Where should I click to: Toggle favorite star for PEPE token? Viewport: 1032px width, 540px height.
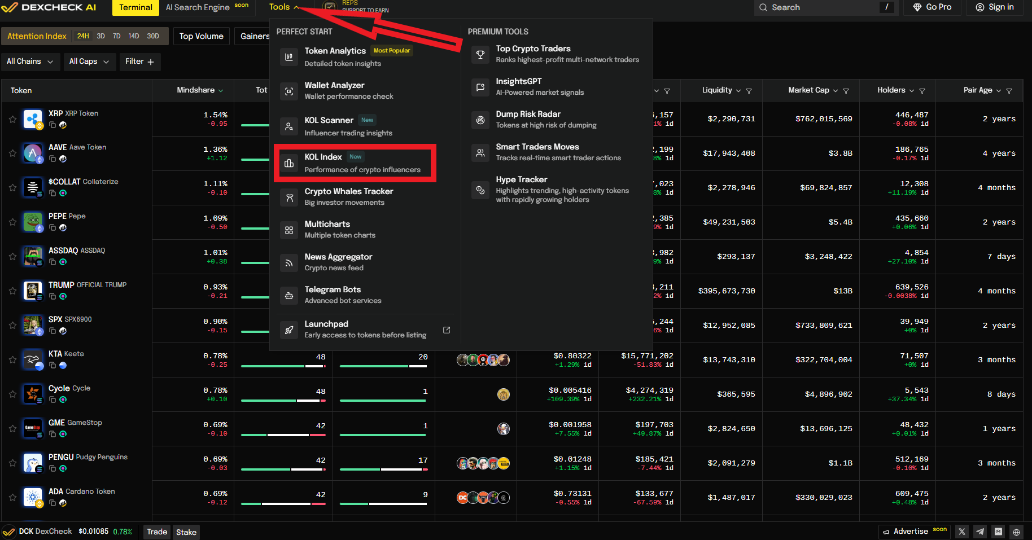pos(12,222)
